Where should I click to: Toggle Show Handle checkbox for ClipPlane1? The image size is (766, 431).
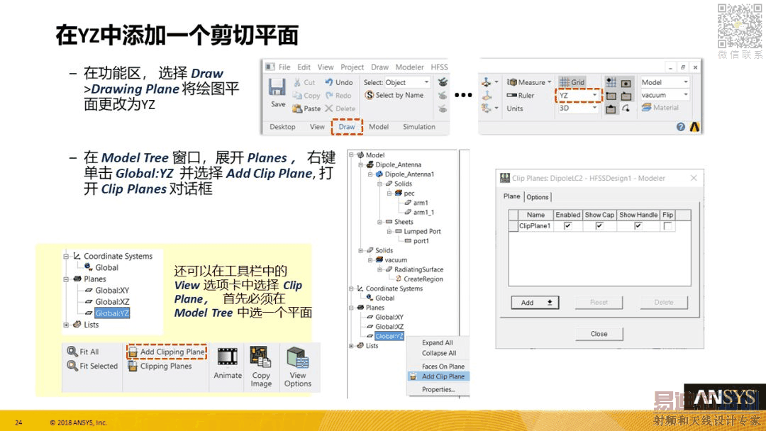[x=638, y=226]
